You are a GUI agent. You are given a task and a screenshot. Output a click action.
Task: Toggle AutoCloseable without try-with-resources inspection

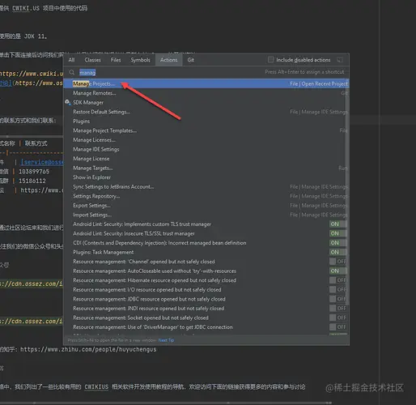(x=337, y=271)
